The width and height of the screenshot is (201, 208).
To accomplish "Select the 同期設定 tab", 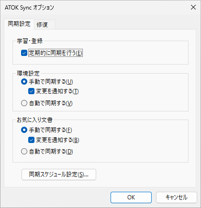I will tap(19, 24).
